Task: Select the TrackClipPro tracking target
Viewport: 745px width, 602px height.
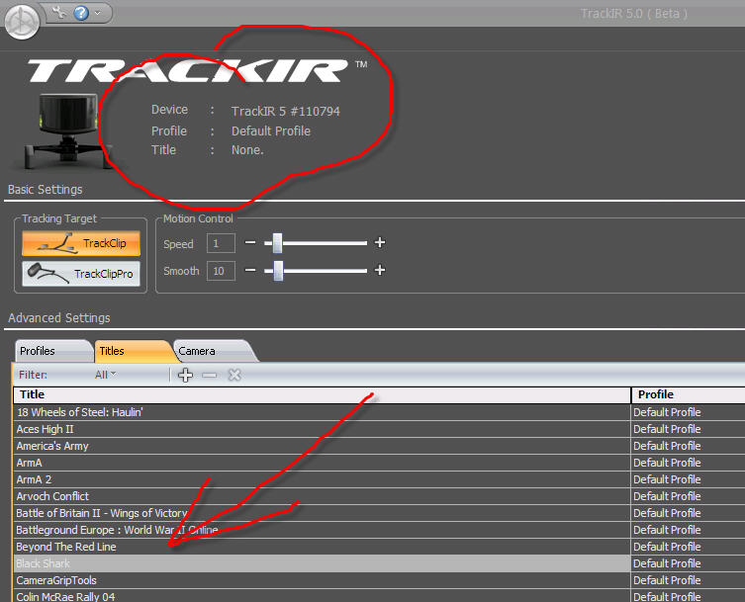Action: (x=81, y=274)
